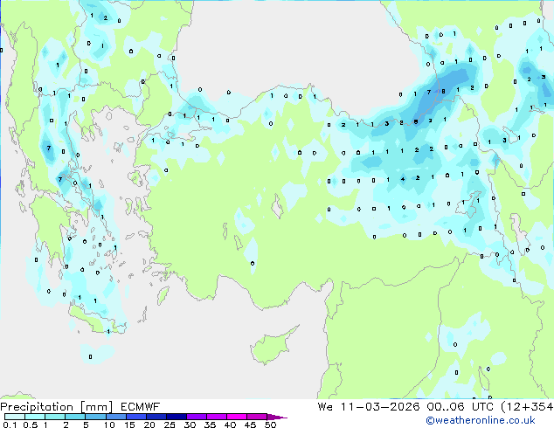Click the "(12+354" forecast offset text

527,407
